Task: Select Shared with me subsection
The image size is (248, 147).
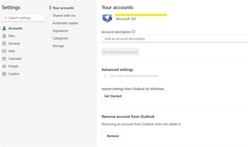Action: coord(64,15)
